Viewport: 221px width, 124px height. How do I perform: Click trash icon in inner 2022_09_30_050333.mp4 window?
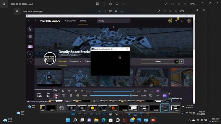point(110,11)
